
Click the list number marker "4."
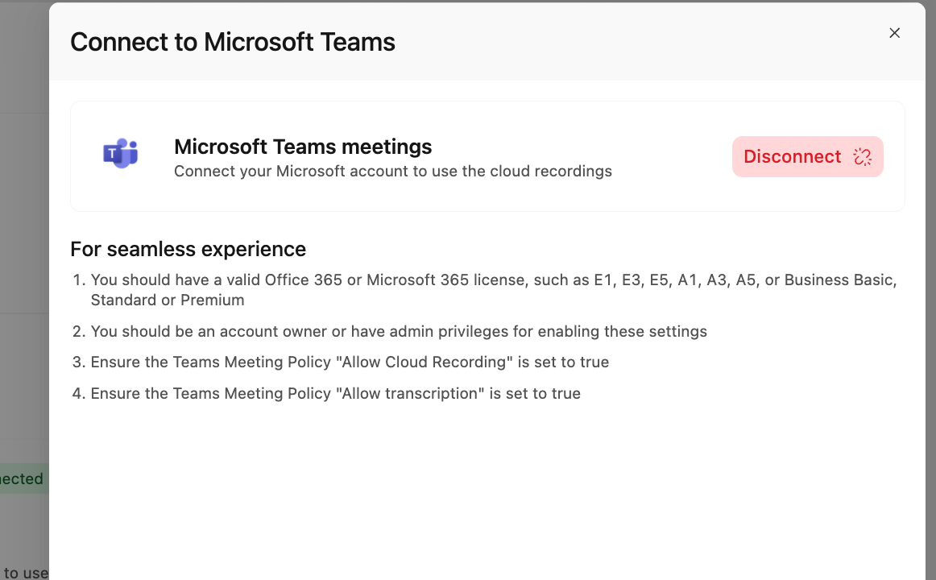[x=79, y=393]
